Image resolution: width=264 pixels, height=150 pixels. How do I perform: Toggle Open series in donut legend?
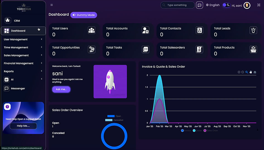coord(114,116)
